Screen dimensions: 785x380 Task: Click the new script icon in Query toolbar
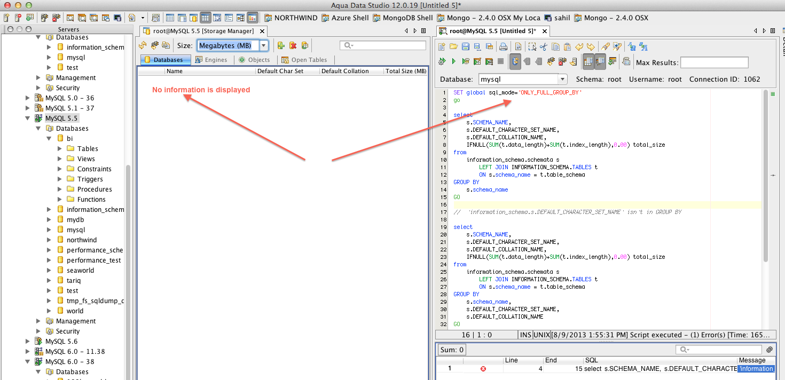tap(442, 46)
